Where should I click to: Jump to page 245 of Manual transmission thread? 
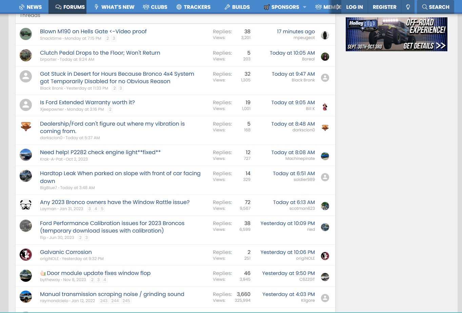(126, 301)
